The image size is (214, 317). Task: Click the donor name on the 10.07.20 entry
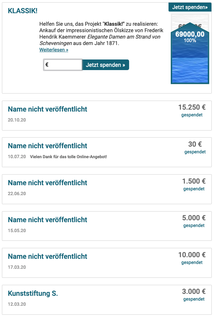tap(47, 146)
